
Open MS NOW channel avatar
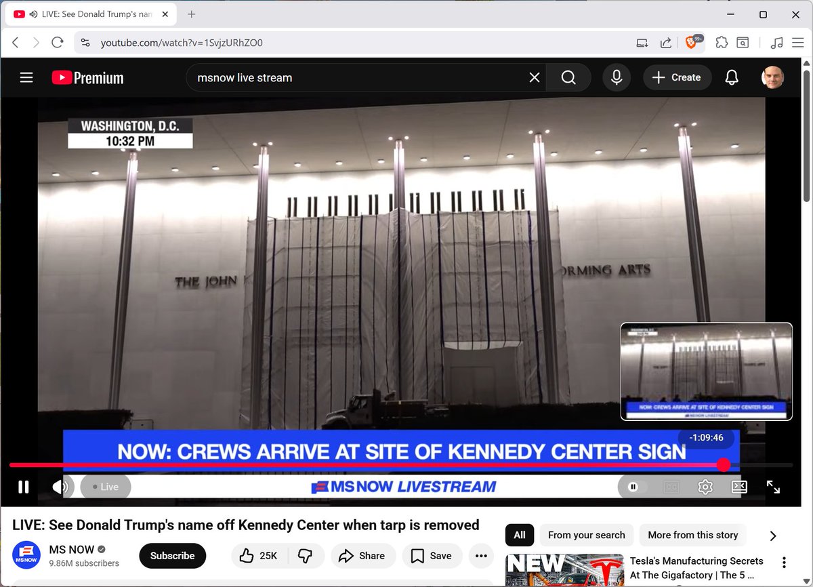[x=26, y=556]
